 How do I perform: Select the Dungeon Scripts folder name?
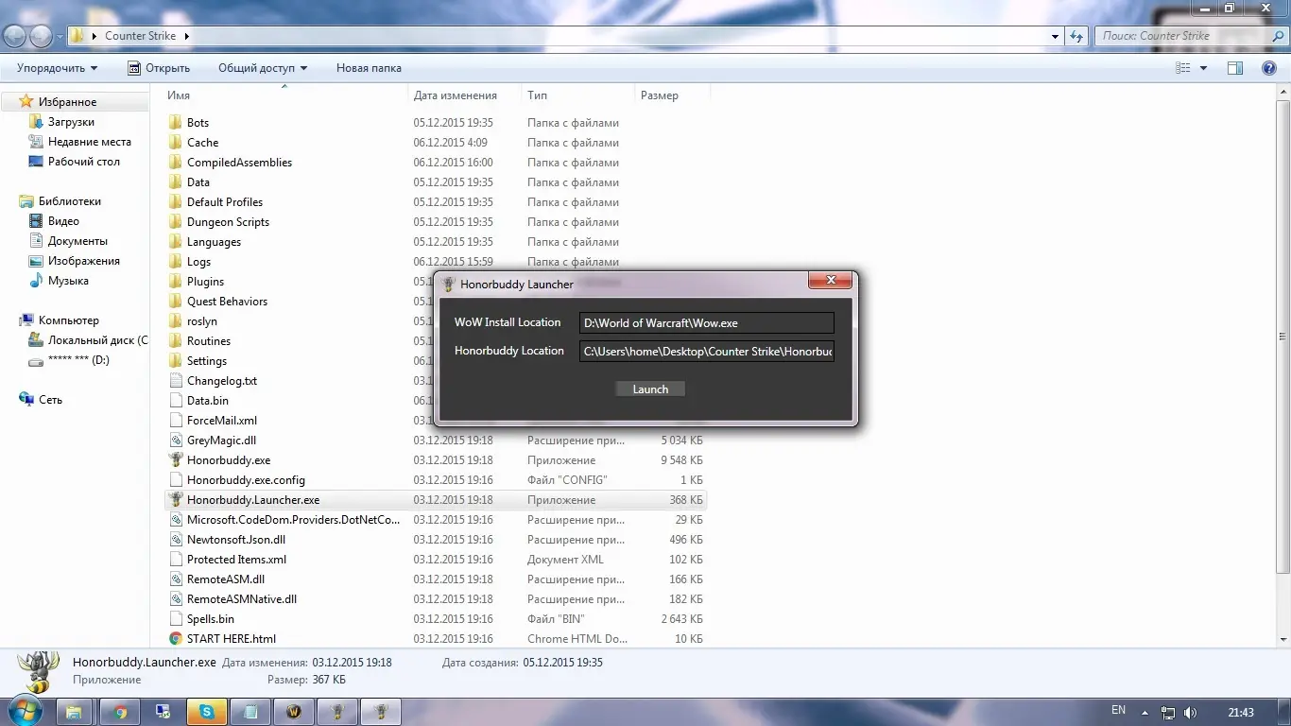(228, 222)
